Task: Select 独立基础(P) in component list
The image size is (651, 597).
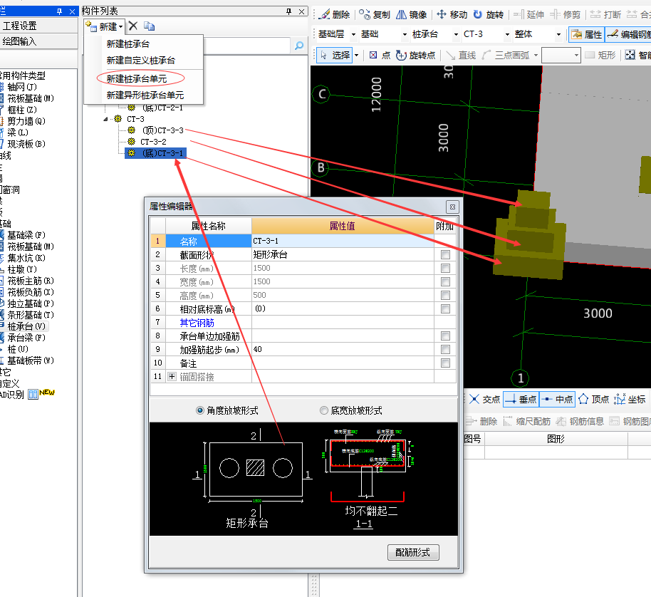Action: [x=30, y=304]
